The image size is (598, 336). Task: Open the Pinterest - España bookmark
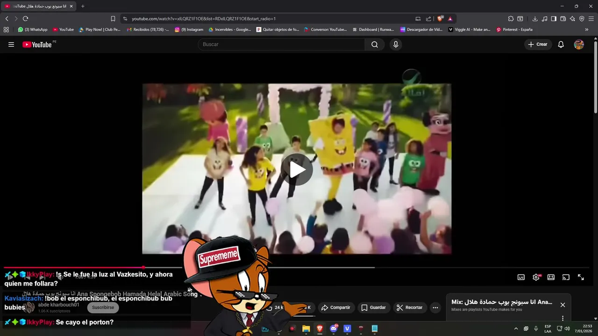(514, 29)
